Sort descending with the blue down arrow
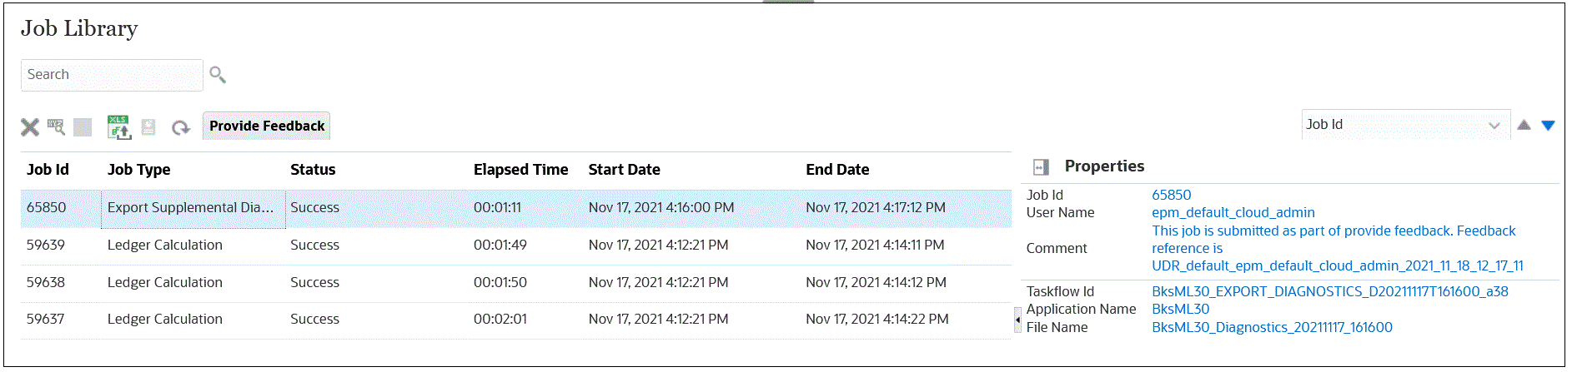This screenshot has height=372, width=1572. (x=1549, y=125)
